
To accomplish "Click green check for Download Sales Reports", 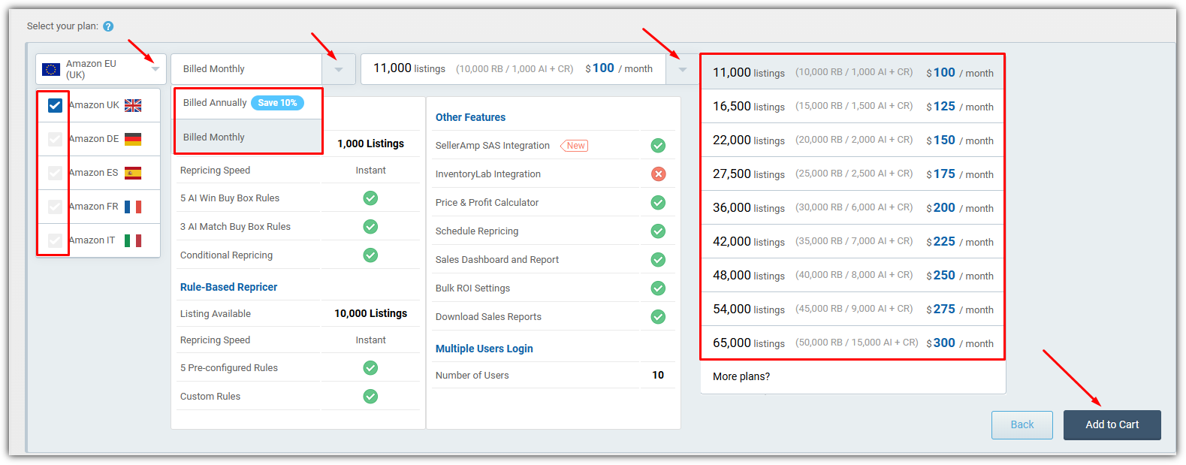I will 658,317.
